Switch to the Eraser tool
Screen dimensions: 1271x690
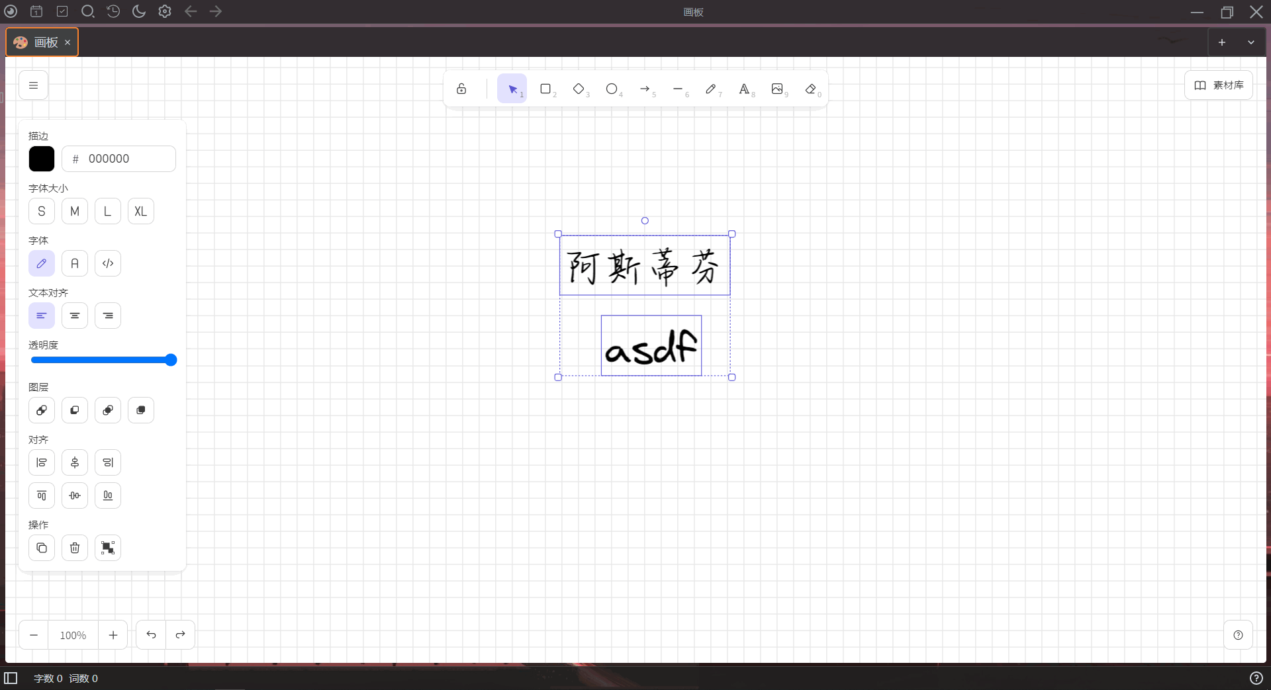click(810, 89)
